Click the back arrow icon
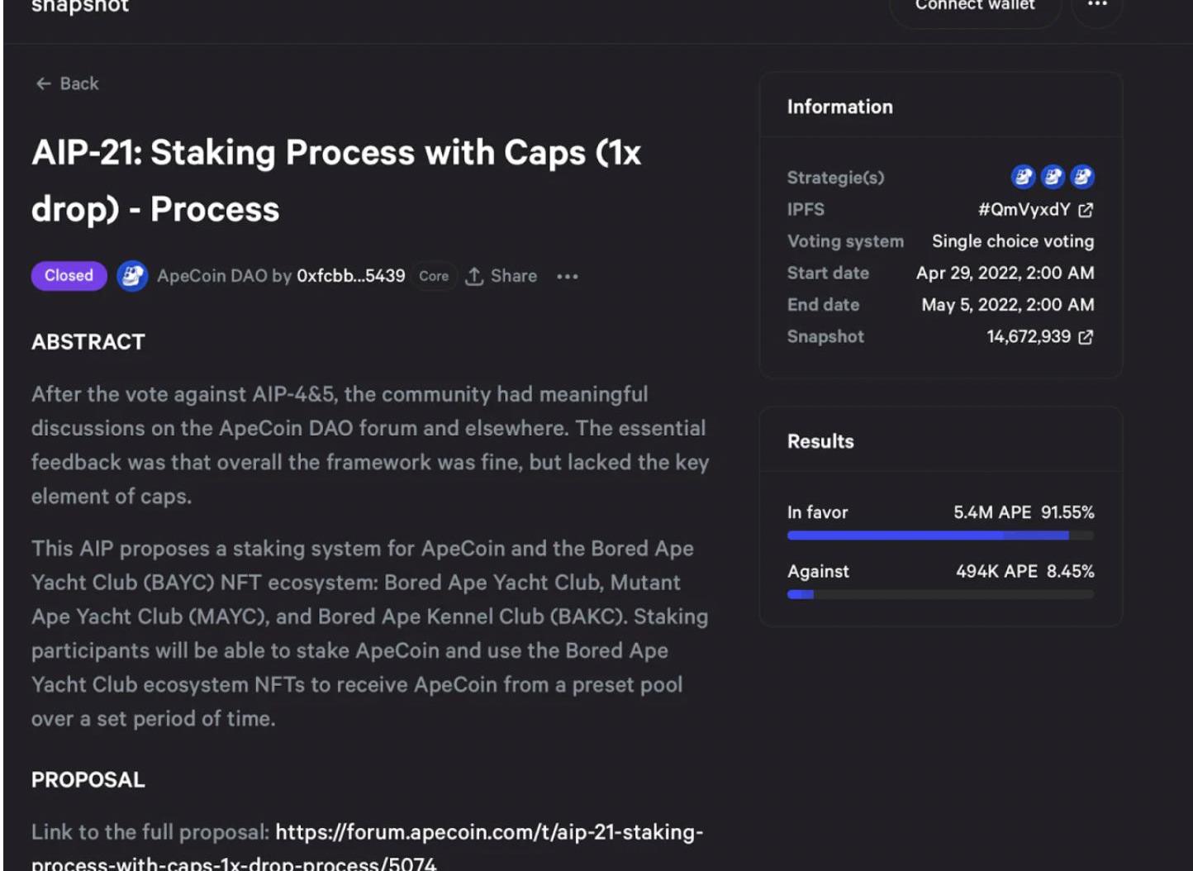 [43, 83]
